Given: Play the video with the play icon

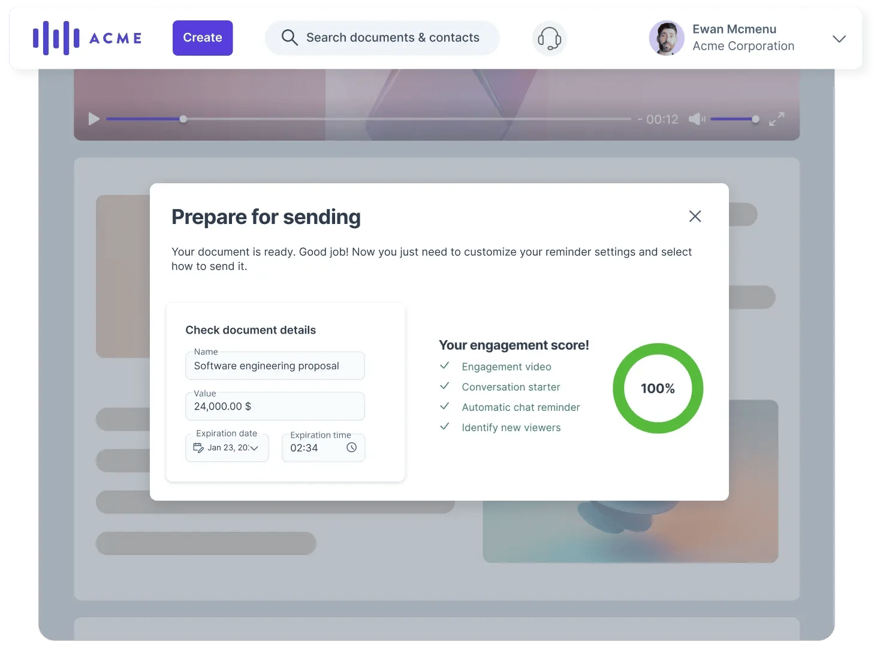Looking at the screenshot, I should pyautogui.click(x=94, y=119).
